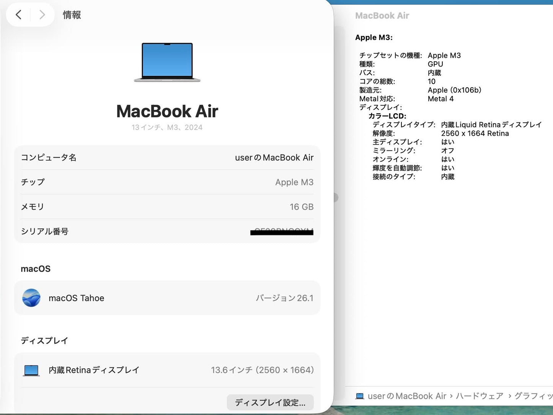Click the large MacBook Air laptop image
This screenshot has height=415, width=553.
point(167,62)
